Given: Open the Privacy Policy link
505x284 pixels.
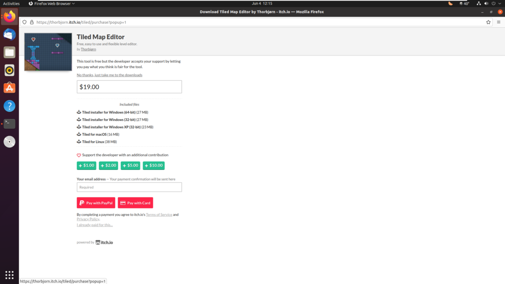Looking at the screenshot, I should click(88, 219).
